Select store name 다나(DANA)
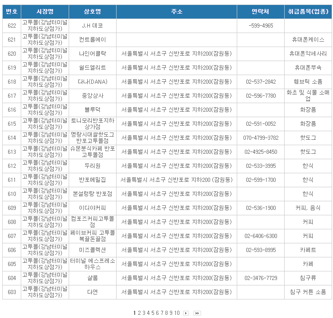 pos(92,82)
